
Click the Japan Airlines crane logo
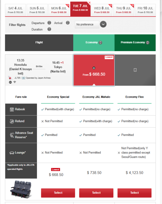[10, 78]
